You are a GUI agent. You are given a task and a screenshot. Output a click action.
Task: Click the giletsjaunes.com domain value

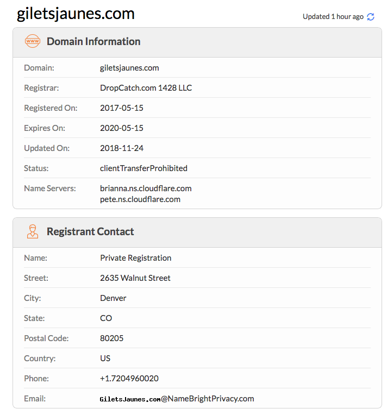click(129, 68)
